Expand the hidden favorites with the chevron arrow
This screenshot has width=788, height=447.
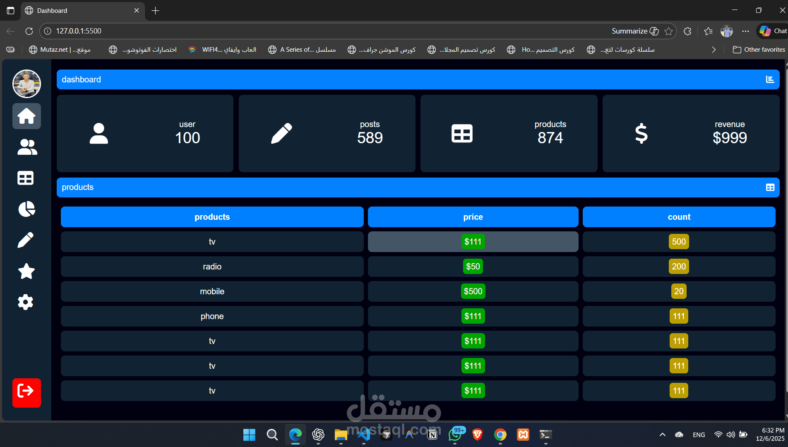tap(714, 49)
